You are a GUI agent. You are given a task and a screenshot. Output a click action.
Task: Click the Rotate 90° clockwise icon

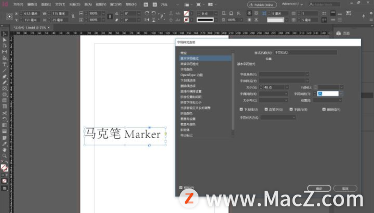(x=147, y=14)
